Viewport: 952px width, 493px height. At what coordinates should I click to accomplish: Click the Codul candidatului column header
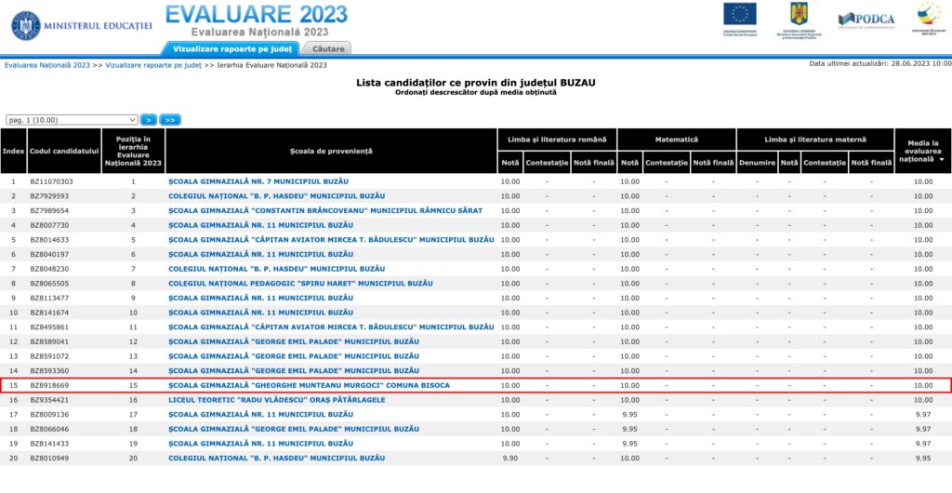click(x=64, y=151)
